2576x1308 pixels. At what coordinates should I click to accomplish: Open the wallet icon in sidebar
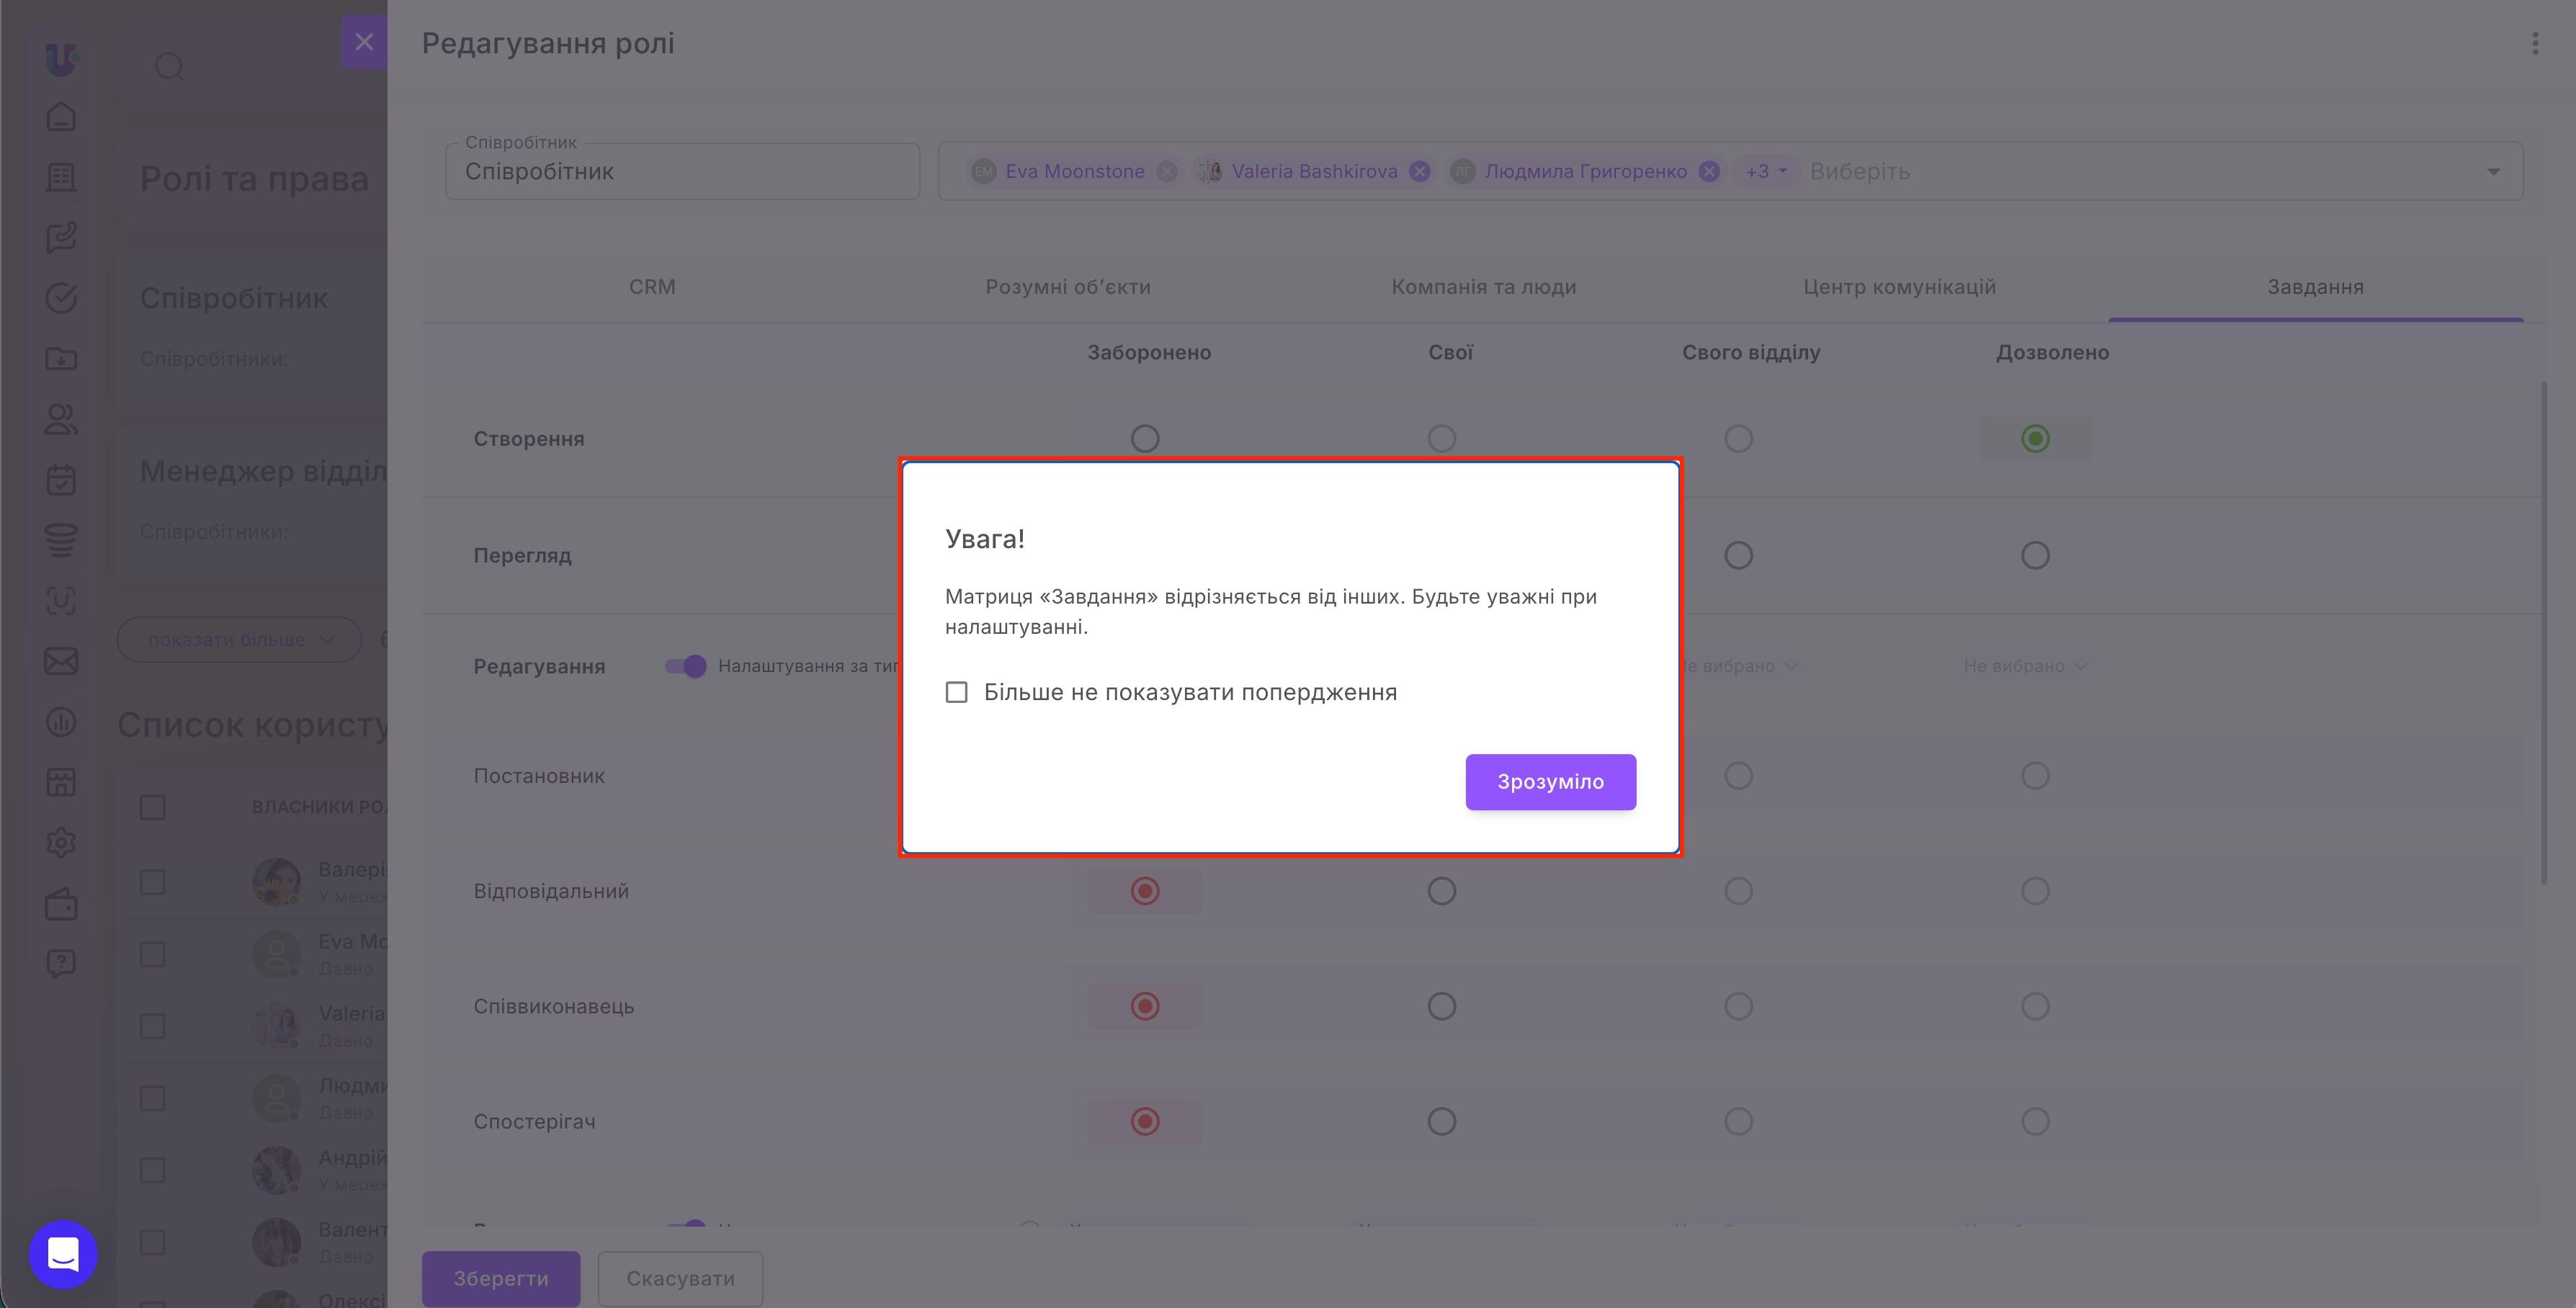(x=61, y=904)
